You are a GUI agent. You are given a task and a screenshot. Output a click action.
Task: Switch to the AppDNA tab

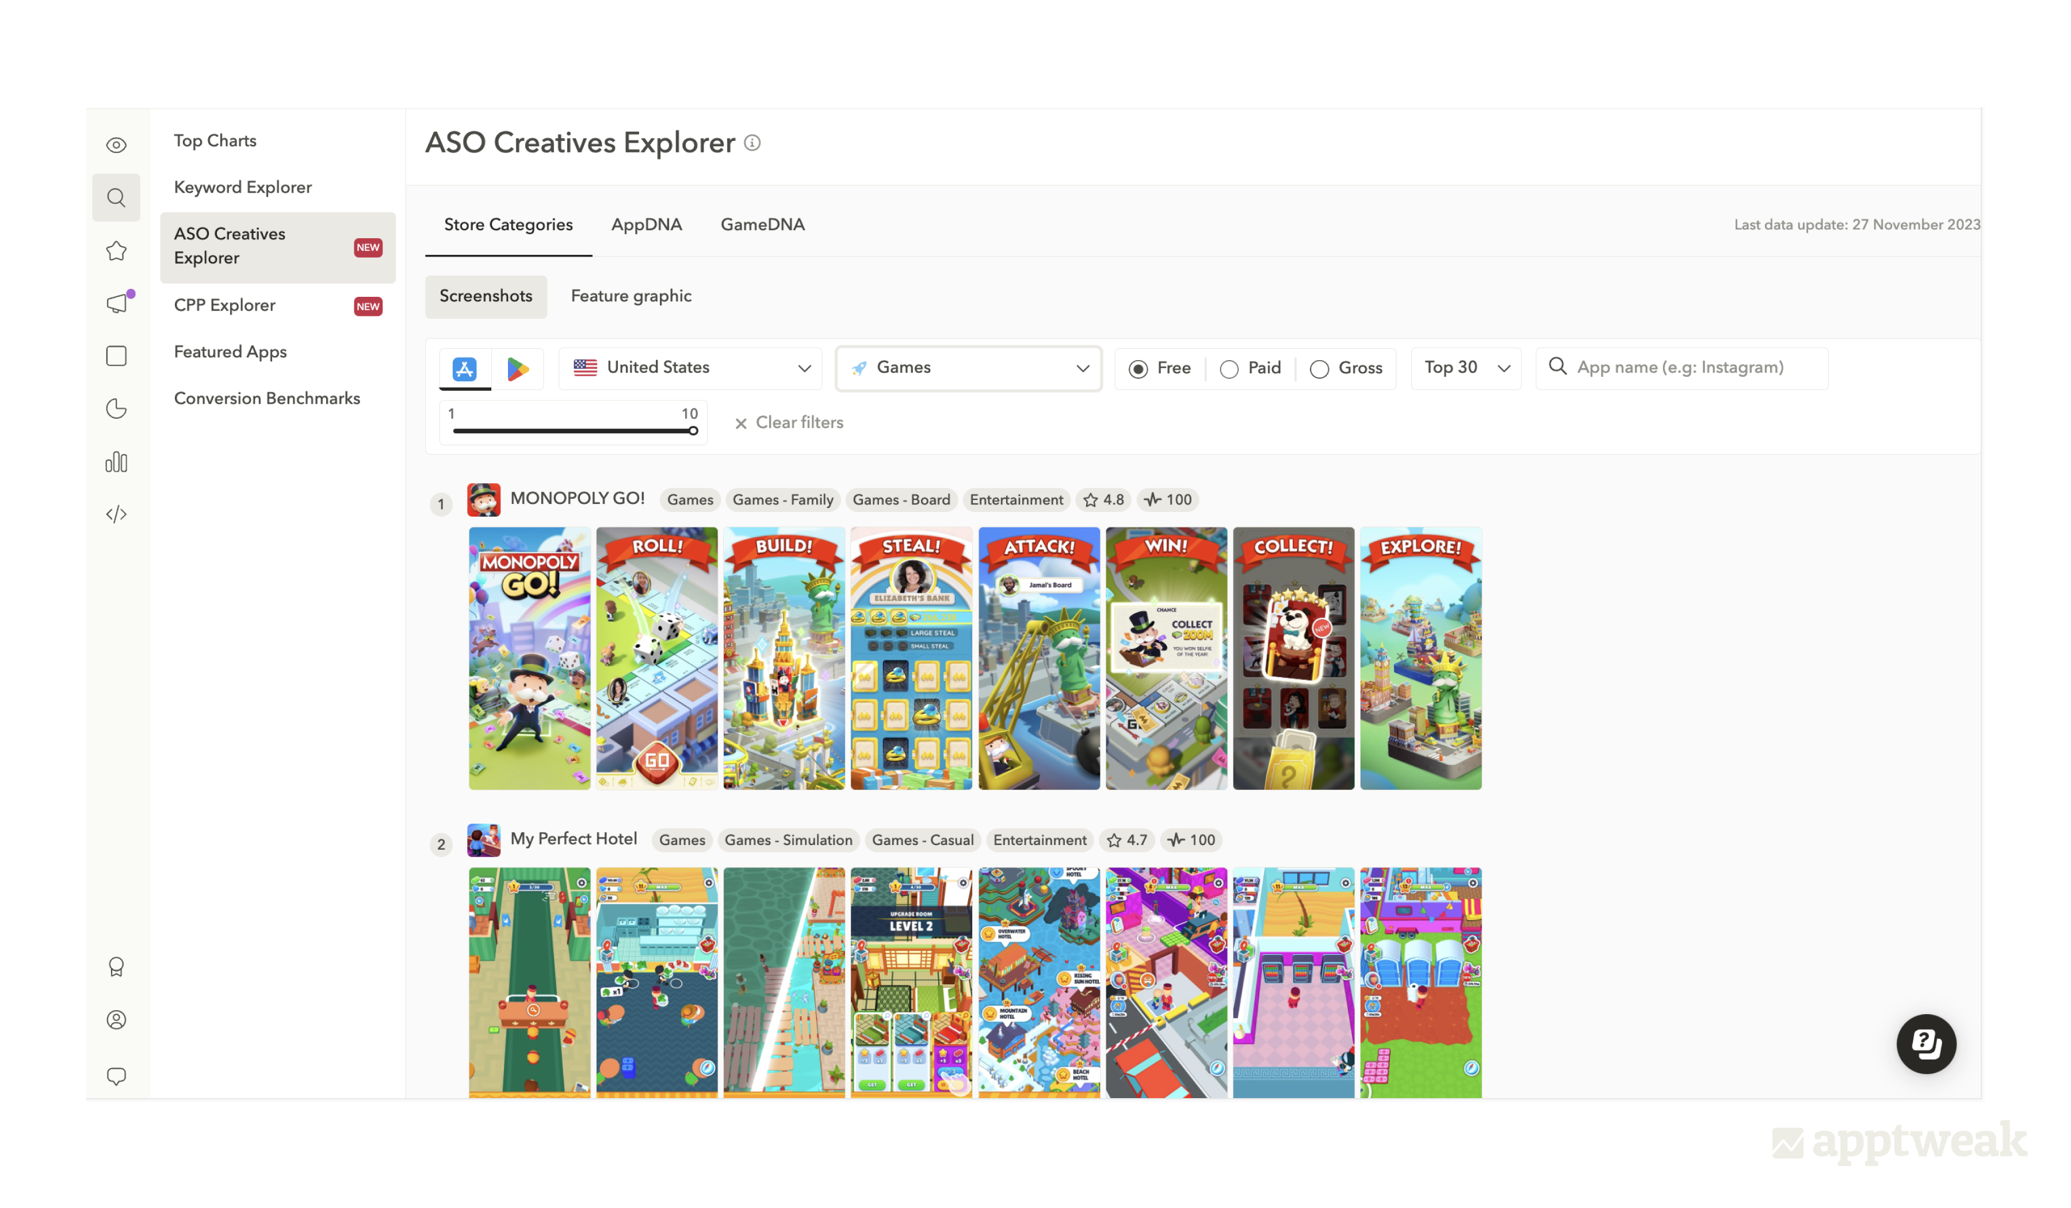646,224
